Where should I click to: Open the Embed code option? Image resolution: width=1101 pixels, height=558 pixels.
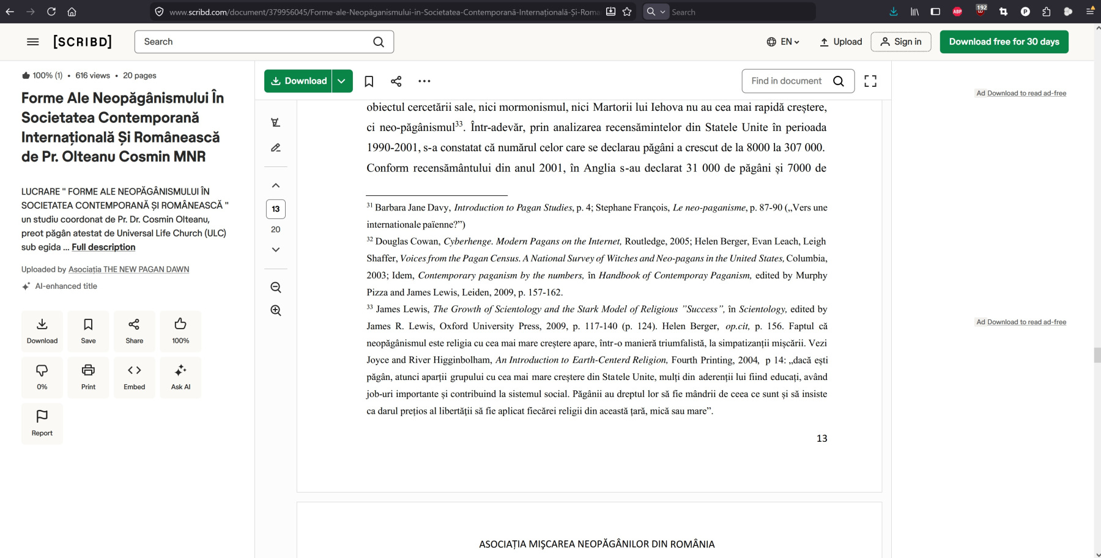point(135,377)
